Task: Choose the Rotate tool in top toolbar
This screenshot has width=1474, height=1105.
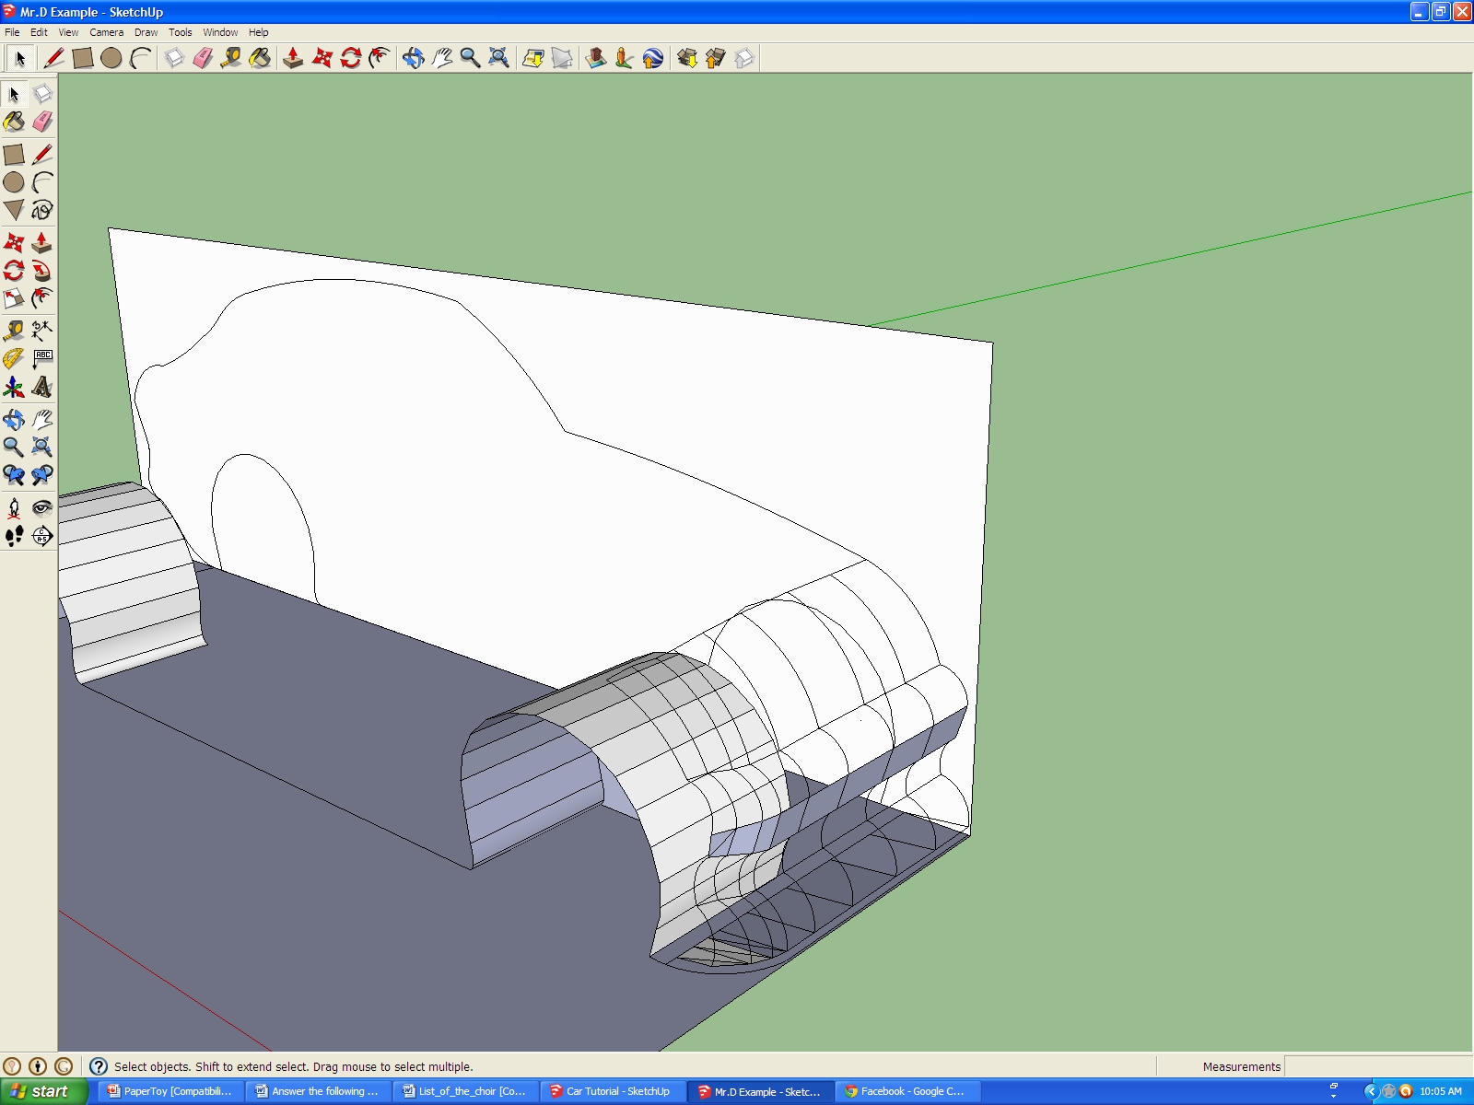Action: pyautogui.click(x=351, y=58)
